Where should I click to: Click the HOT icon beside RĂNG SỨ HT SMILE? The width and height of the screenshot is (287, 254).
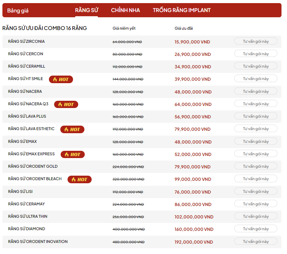point(61,79)
